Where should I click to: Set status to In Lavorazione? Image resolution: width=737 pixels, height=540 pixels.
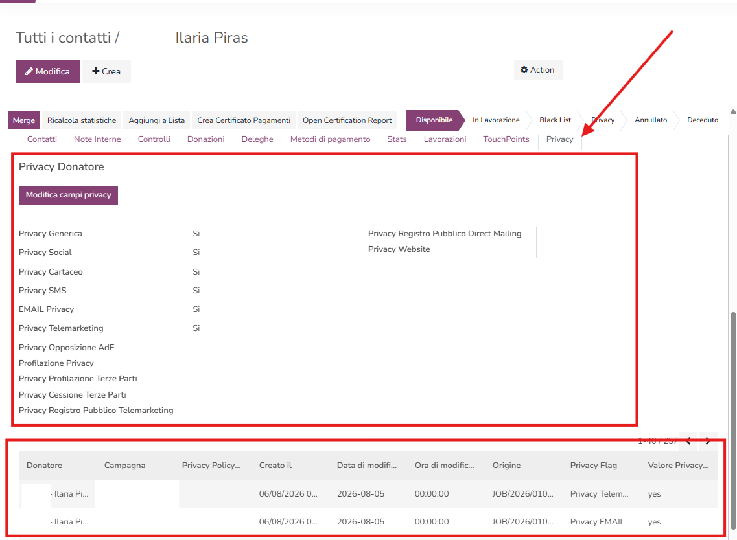tap(496, 120)
